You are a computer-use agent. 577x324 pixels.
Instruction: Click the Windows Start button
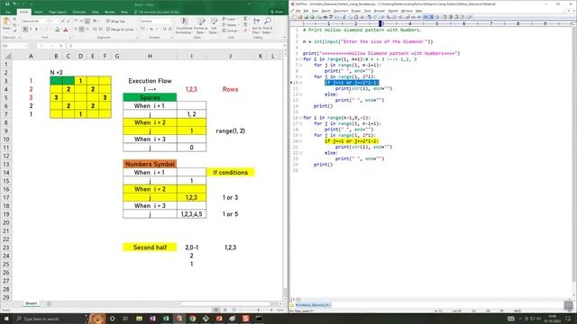point(6,319)
